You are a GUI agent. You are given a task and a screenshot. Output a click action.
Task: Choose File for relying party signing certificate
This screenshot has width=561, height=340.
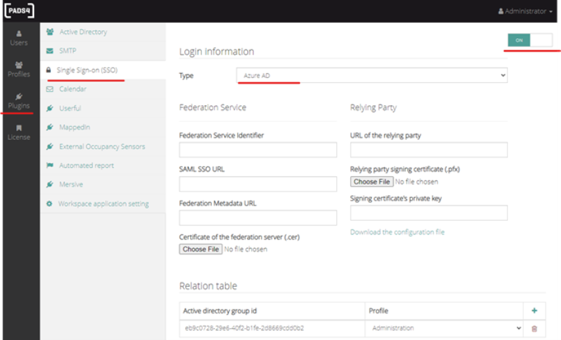tap(372, 182)
